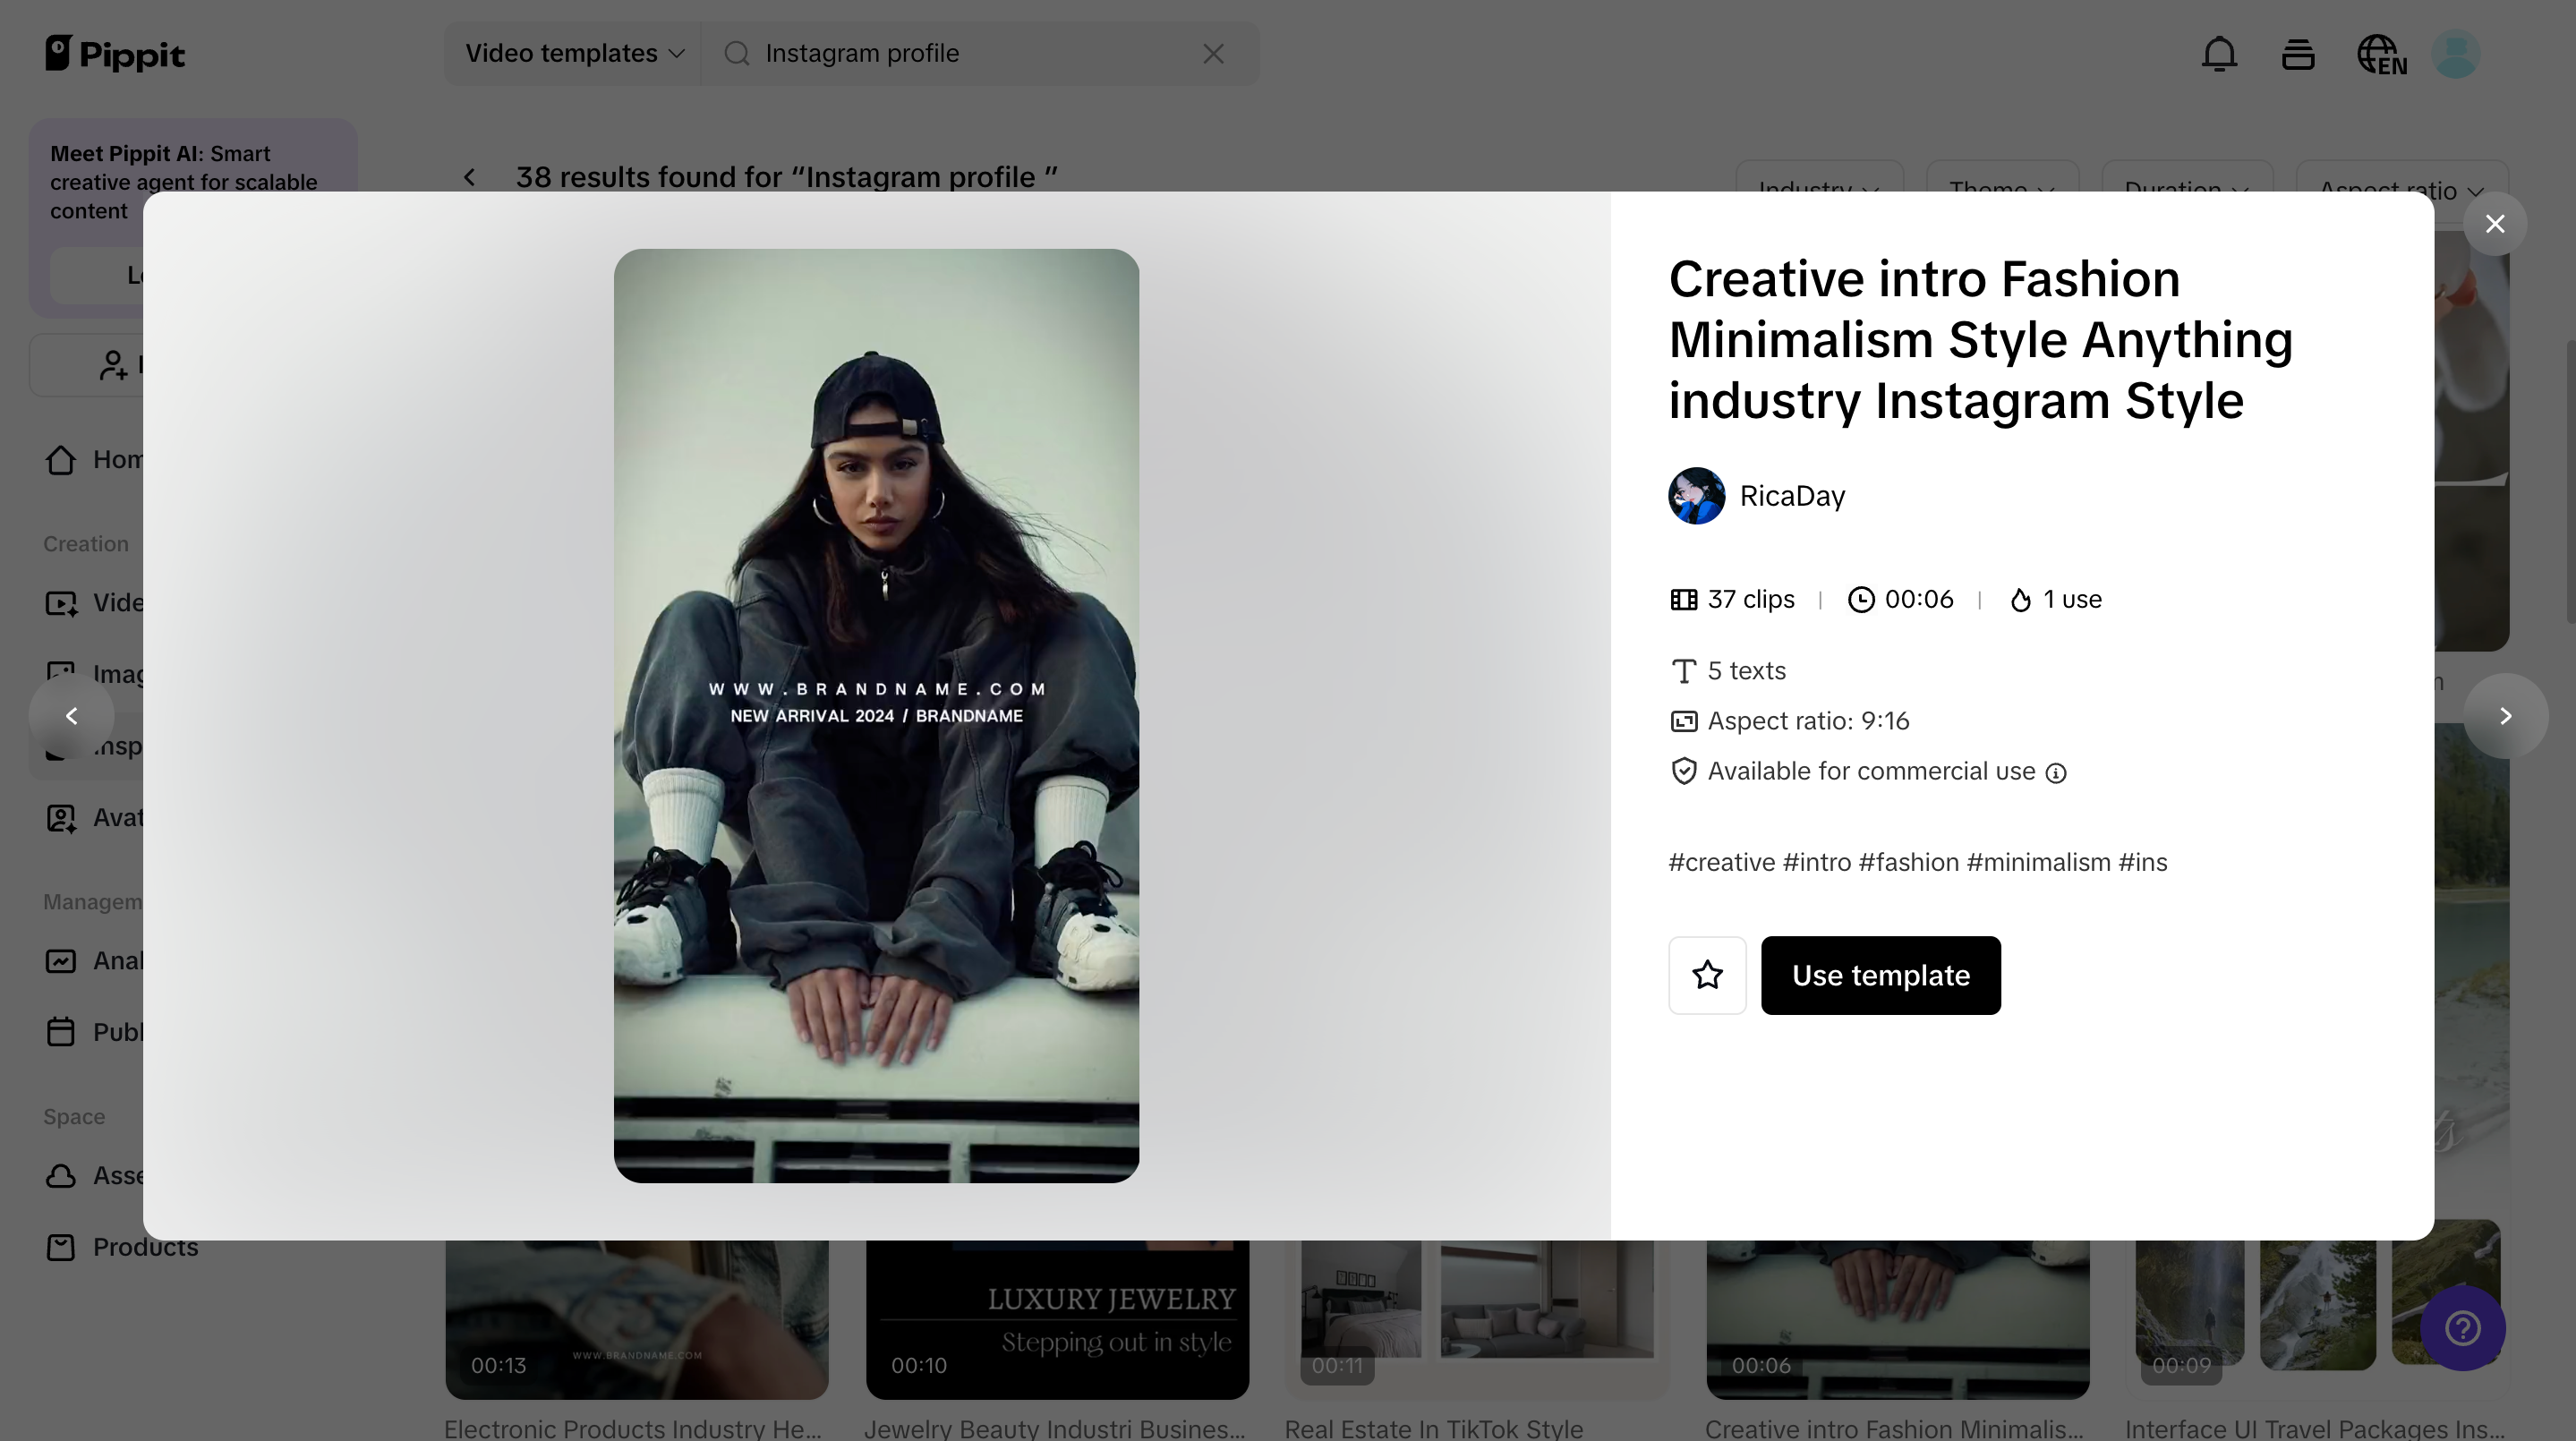Open Analytics from the sidebar

pyautogui.click(x=62, y=960)
